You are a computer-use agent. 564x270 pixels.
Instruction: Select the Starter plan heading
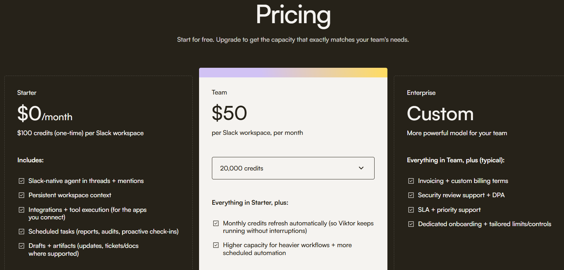(27, 93)
